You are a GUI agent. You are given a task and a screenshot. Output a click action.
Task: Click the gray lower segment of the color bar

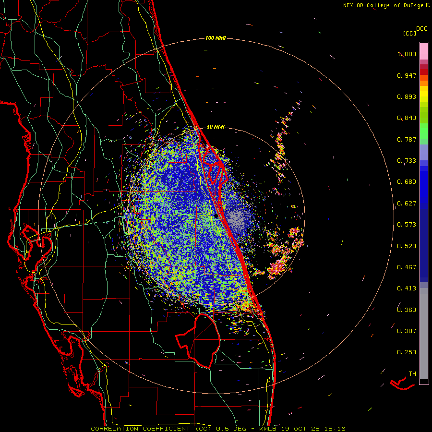coord(424,334)
